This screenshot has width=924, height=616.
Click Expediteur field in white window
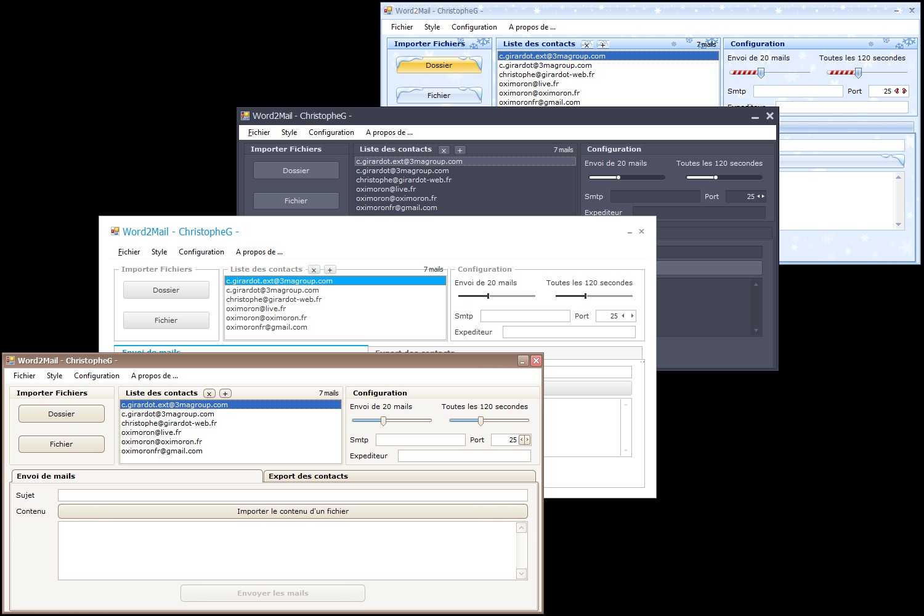[x=569, y=332]
